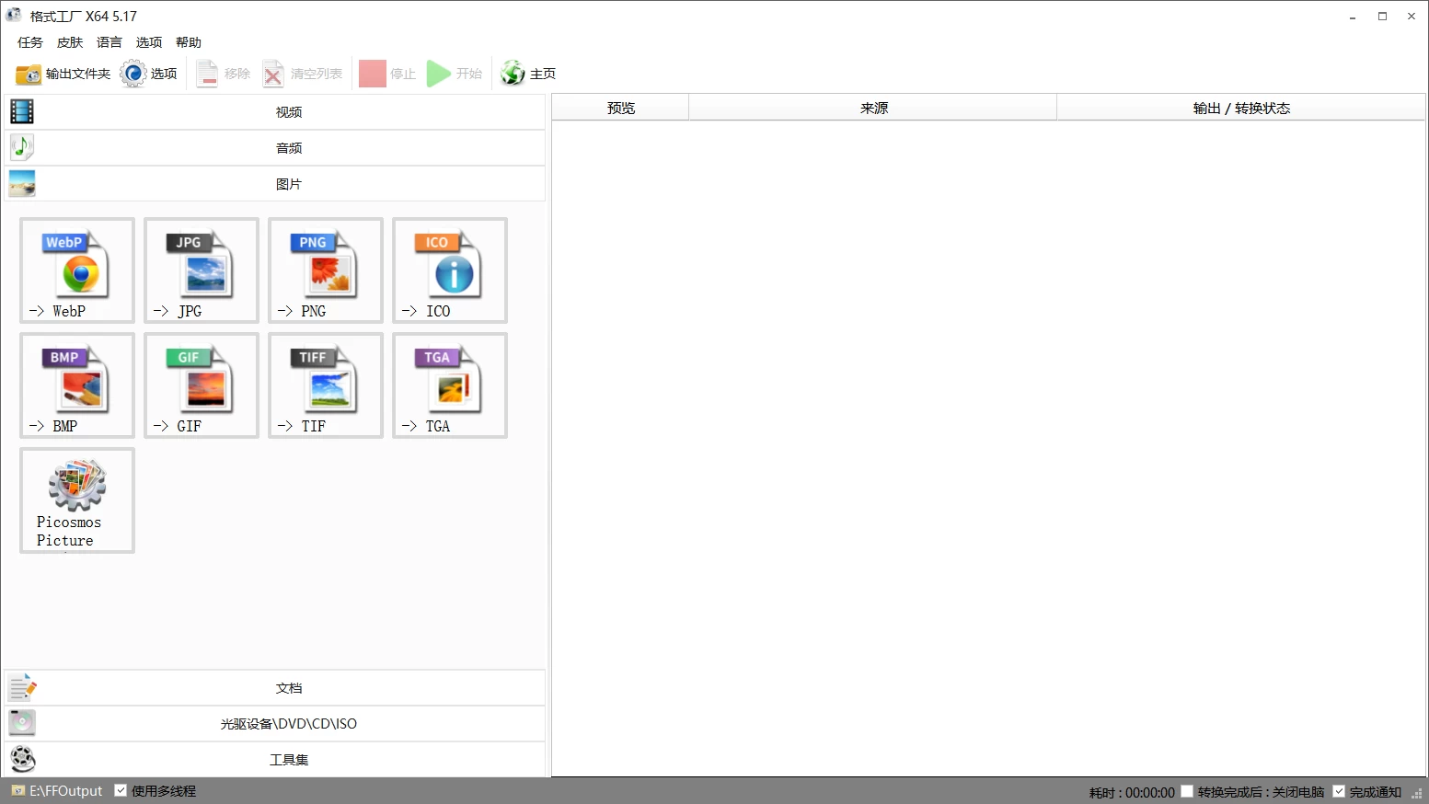Image resolution: width=1429 pixels, height=804 pixels.
Task: Expand the 视频 video category
Action: [275, 112]
